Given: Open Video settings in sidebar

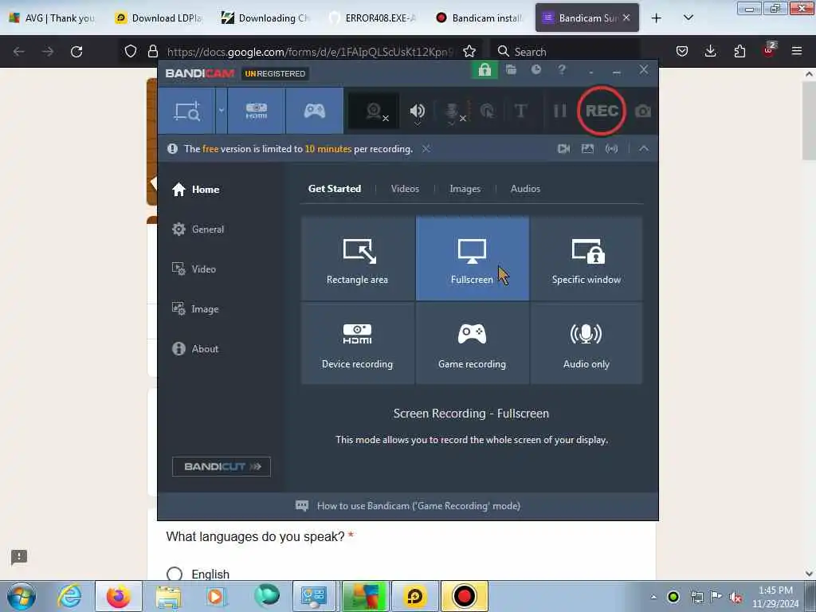Looking at the screenshot, I should [x=194, y=269].
